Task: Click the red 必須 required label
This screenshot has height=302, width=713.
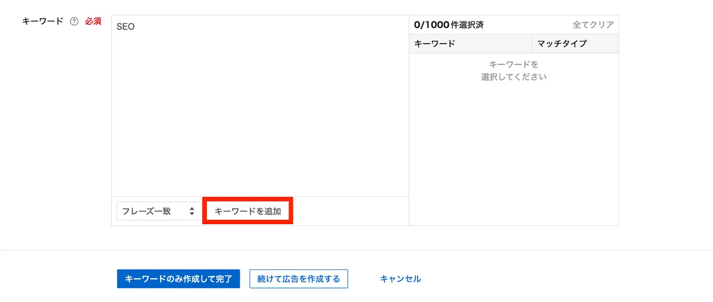Action: point(93,21)
